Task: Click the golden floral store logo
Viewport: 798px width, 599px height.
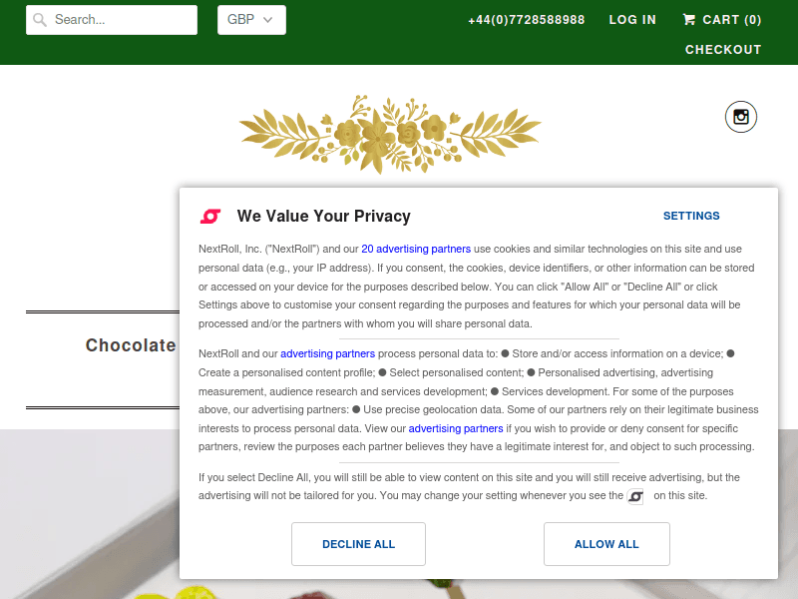Action: (x=390, y=134)
